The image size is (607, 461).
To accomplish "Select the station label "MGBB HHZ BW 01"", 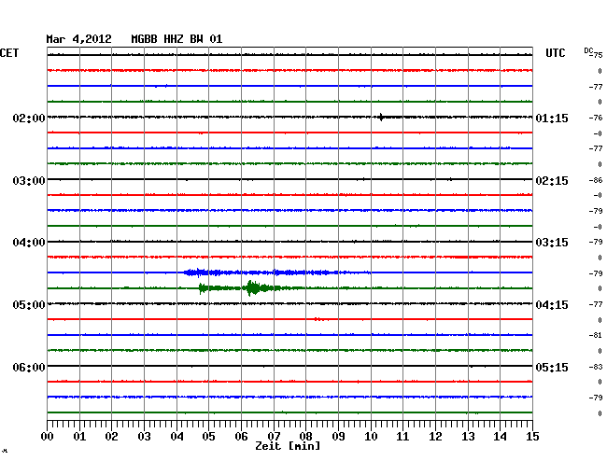I will click(x=176, y=39).
